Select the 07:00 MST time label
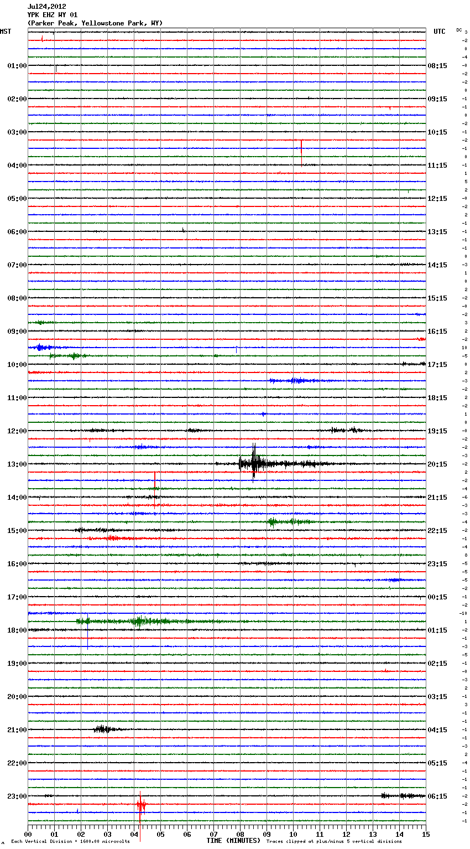This screenshot has height=849, width=470. point(17,265)
